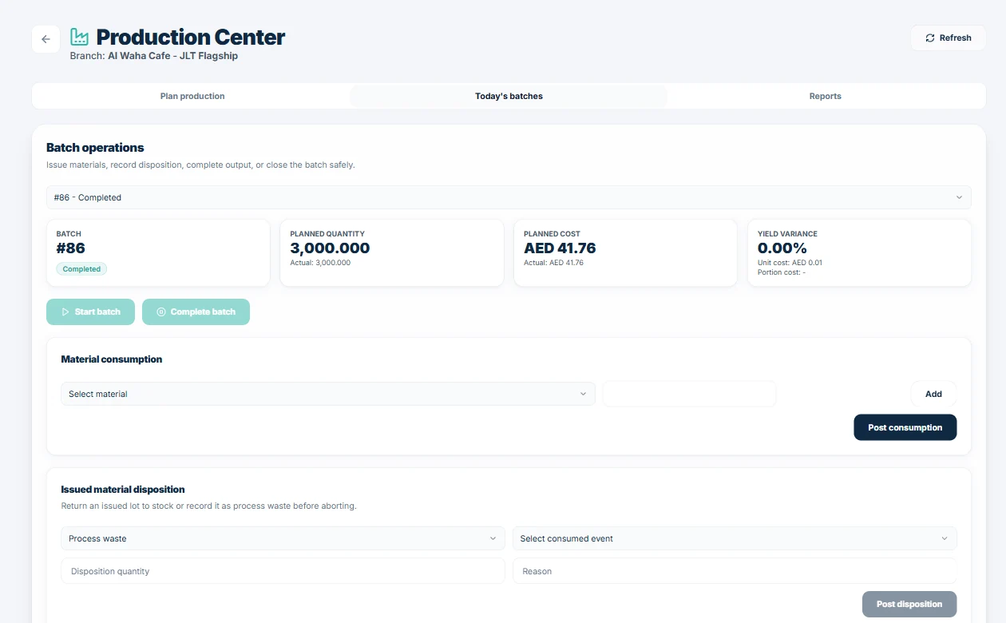The width and height of the screenshot is (1006, 623).
Task: Click the Completed status badge
Action: coord(81,269)
